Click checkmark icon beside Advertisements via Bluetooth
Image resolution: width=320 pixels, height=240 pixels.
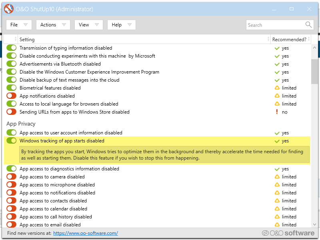click(277, 64)
